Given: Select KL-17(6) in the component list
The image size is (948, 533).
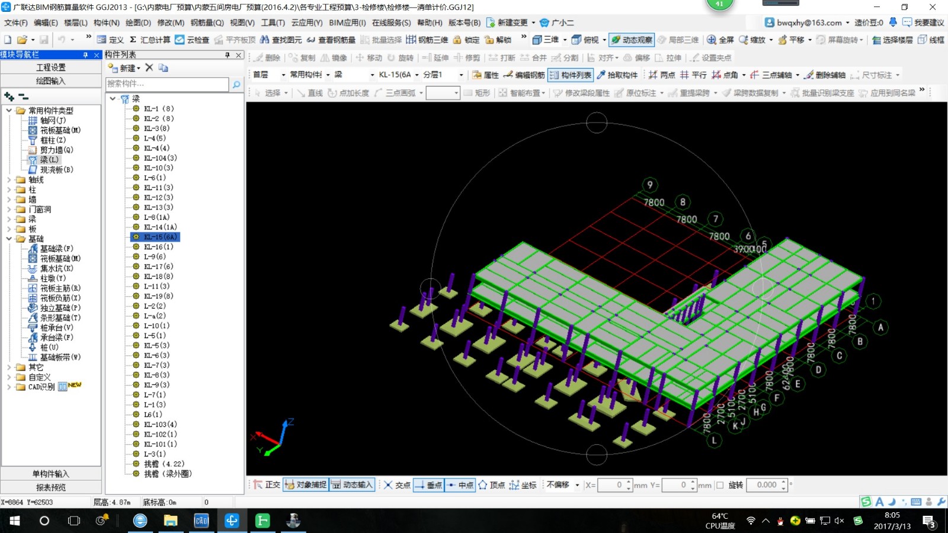Looking at the screenshot, I should pyautogui.click(x=158, y=266).
